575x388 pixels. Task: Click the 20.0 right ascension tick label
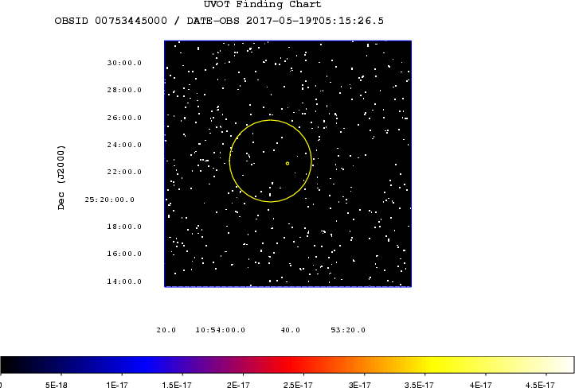(166, 330)
